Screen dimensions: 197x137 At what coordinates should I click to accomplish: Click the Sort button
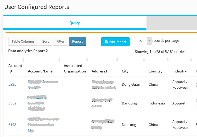point(45,41)
